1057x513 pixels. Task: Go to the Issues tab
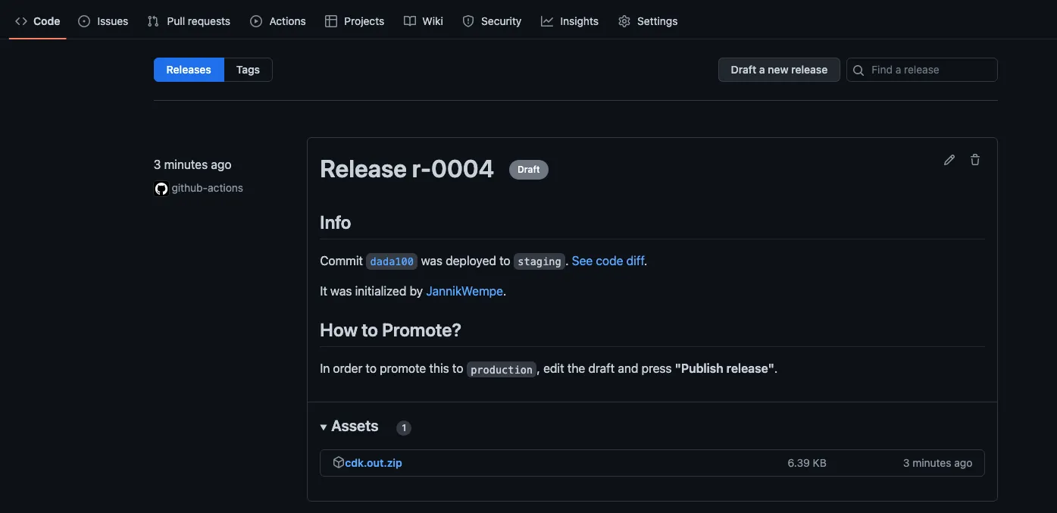coord(103,21)
